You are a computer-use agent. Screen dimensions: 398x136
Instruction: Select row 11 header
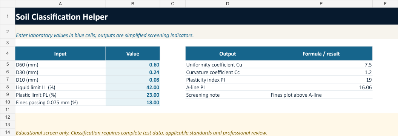point(8,110)
